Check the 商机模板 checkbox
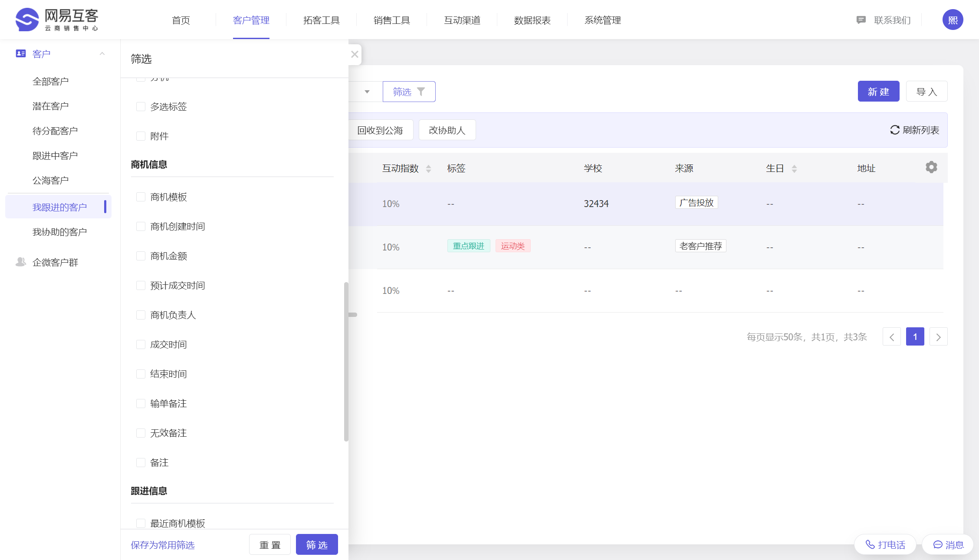 tap(141, 197)
